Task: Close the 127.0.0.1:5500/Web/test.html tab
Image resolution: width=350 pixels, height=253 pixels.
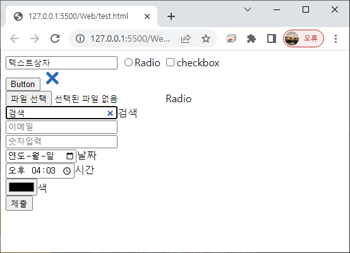Action: 147,16
